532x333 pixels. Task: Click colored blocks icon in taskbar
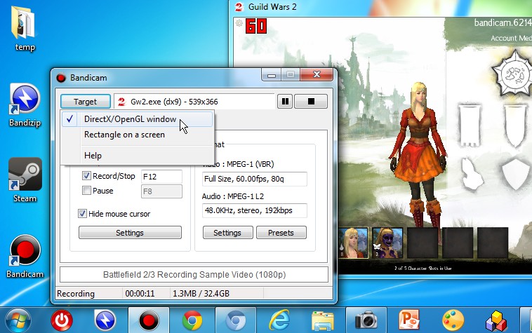[496, 321]
